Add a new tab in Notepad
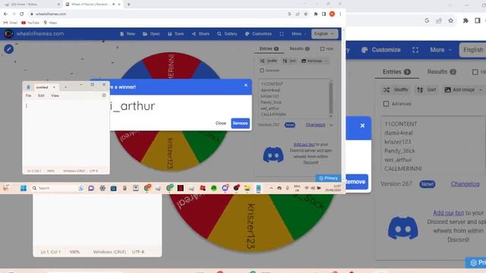The image size is (486, 273). 65,87
